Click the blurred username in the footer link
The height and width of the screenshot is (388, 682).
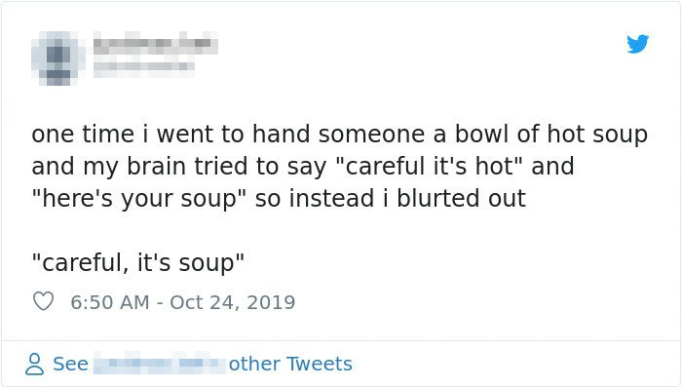pos(158,364)
